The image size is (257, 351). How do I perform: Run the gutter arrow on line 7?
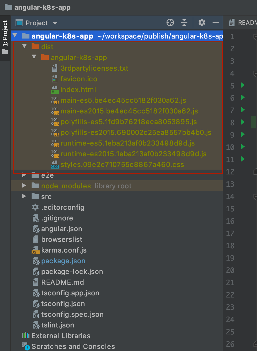243,110
